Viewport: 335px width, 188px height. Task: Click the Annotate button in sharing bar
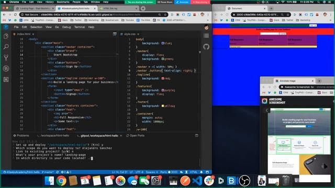[x=183, y=2]
